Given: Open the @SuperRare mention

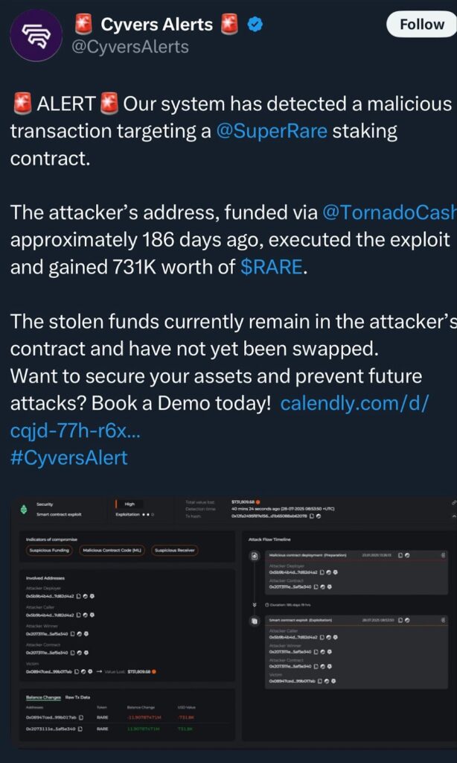Looking at the screenshot, I should pos(271,131).
